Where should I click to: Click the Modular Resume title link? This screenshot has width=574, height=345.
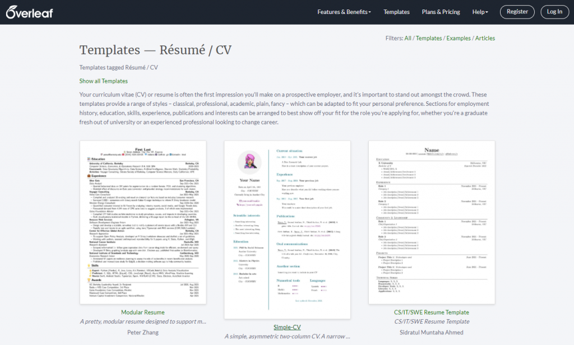tap(143, 312)
